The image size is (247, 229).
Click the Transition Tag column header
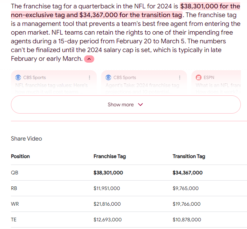coord(189,156)
